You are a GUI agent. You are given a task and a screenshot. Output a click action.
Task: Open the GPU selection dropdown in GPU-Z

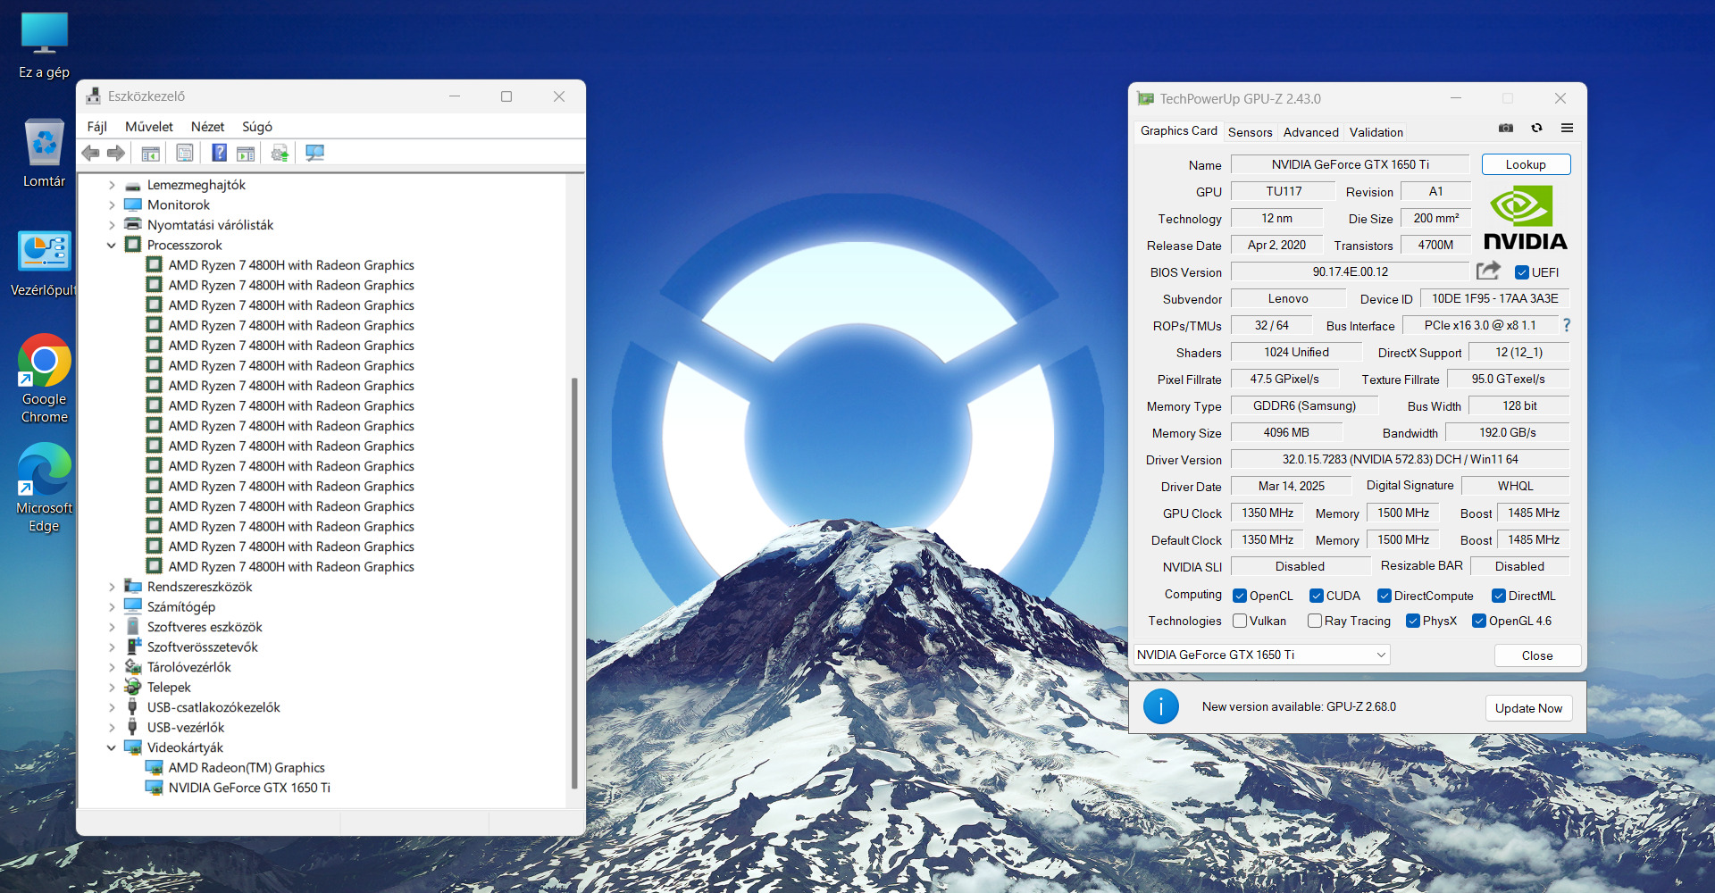pos(1261,655)
